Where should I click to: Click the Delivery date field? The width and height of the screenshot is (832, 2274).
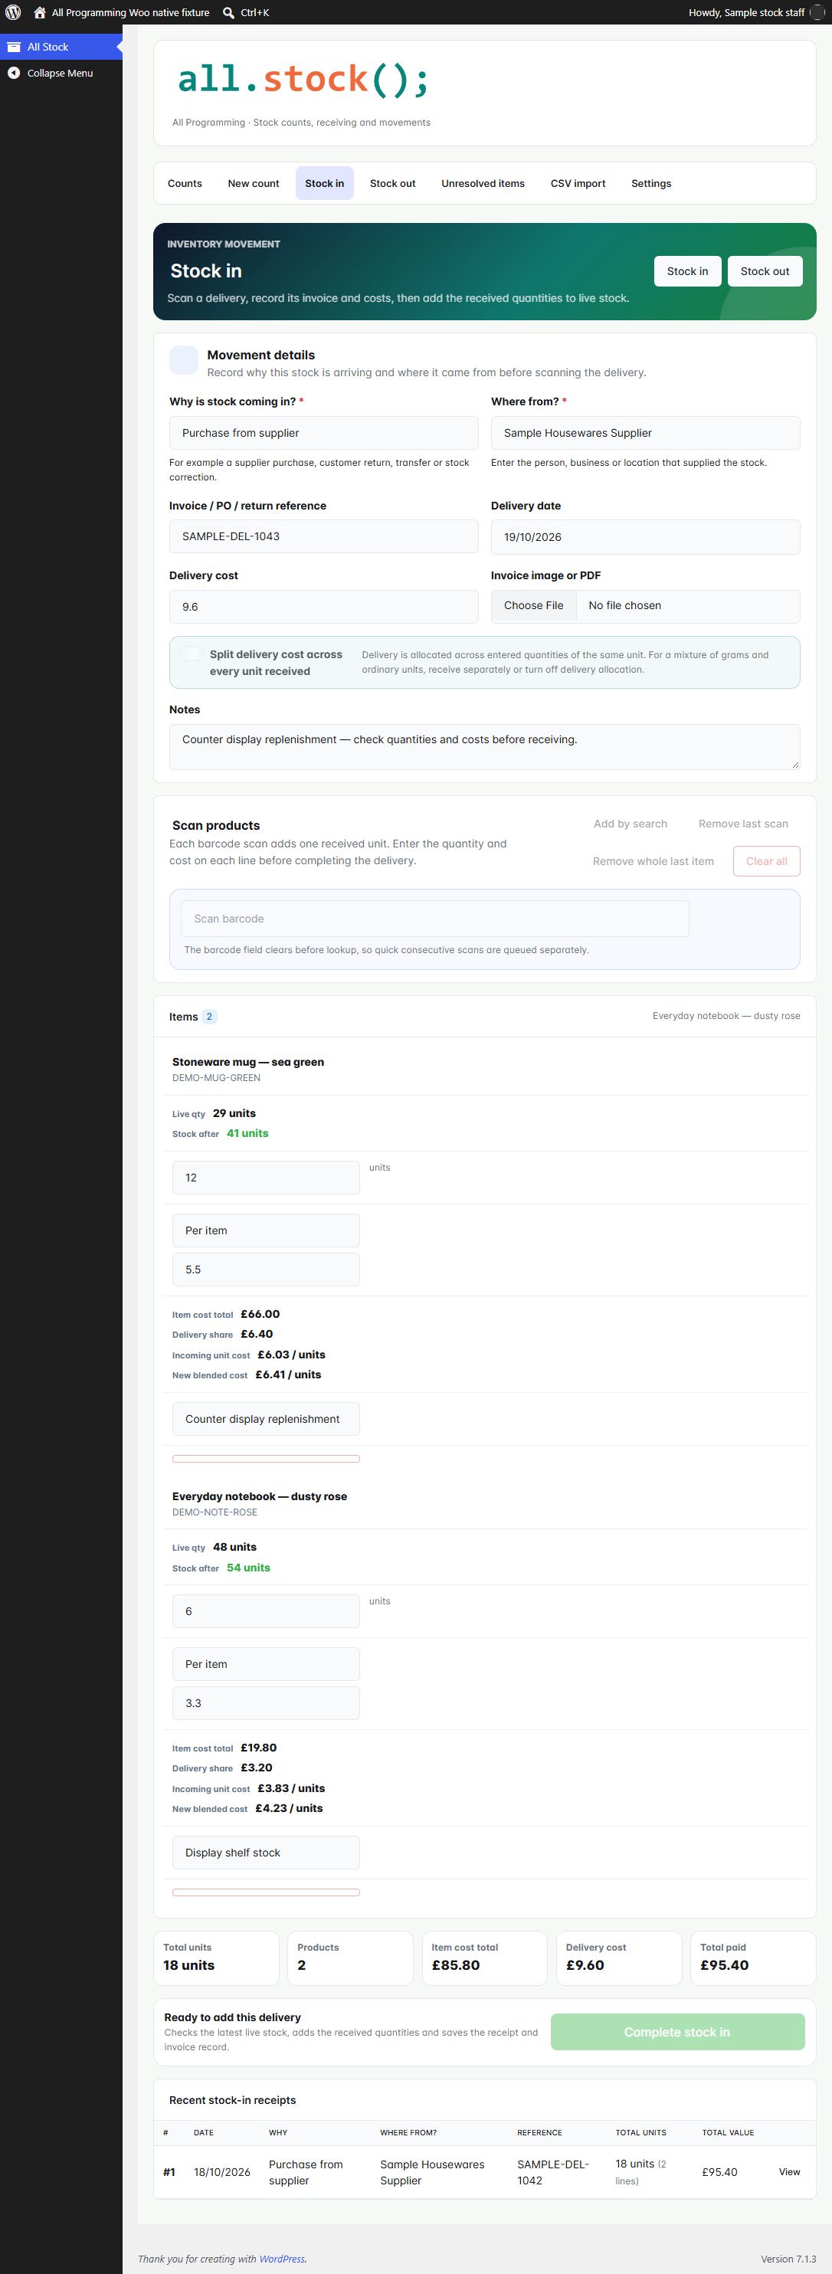646,537
